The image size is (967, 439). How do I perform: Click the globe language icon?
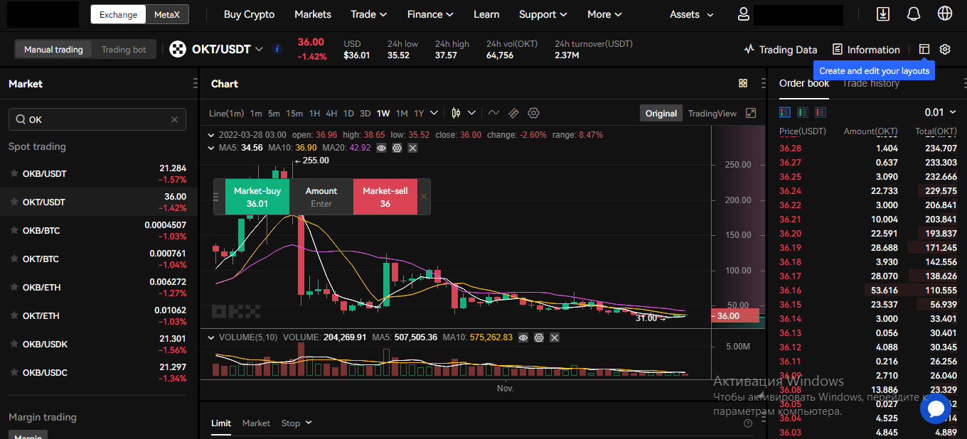[x=945, y=14]
